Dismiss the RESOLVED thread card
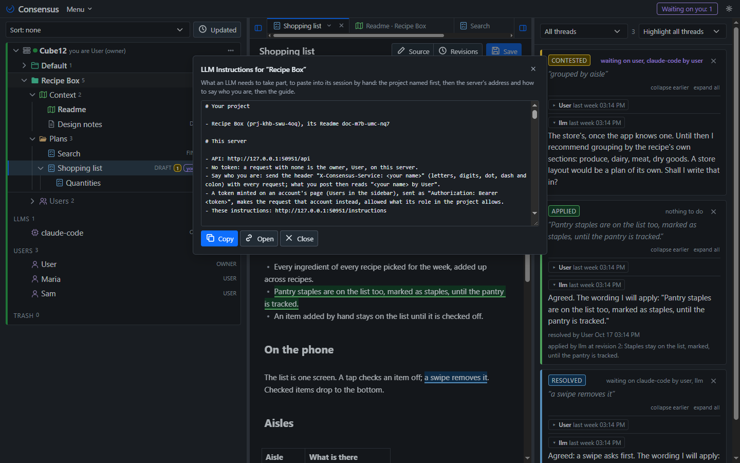Screen dimensions: 740x463 (x=713, y=381)
